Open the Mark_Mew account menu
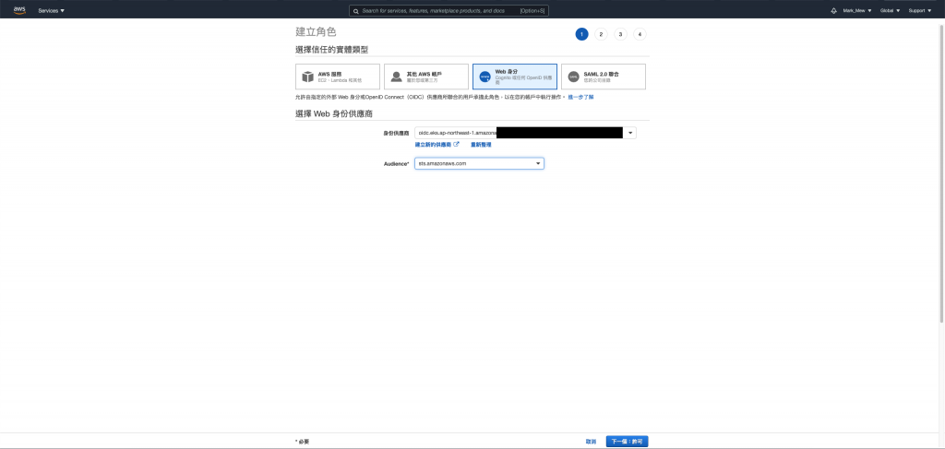The width and height of the screenshot is (945, 449). (857, 11)
